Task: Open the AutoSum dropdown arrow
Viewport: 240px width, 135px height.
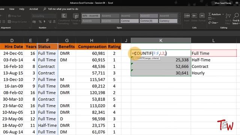Action: pos(223,14)
